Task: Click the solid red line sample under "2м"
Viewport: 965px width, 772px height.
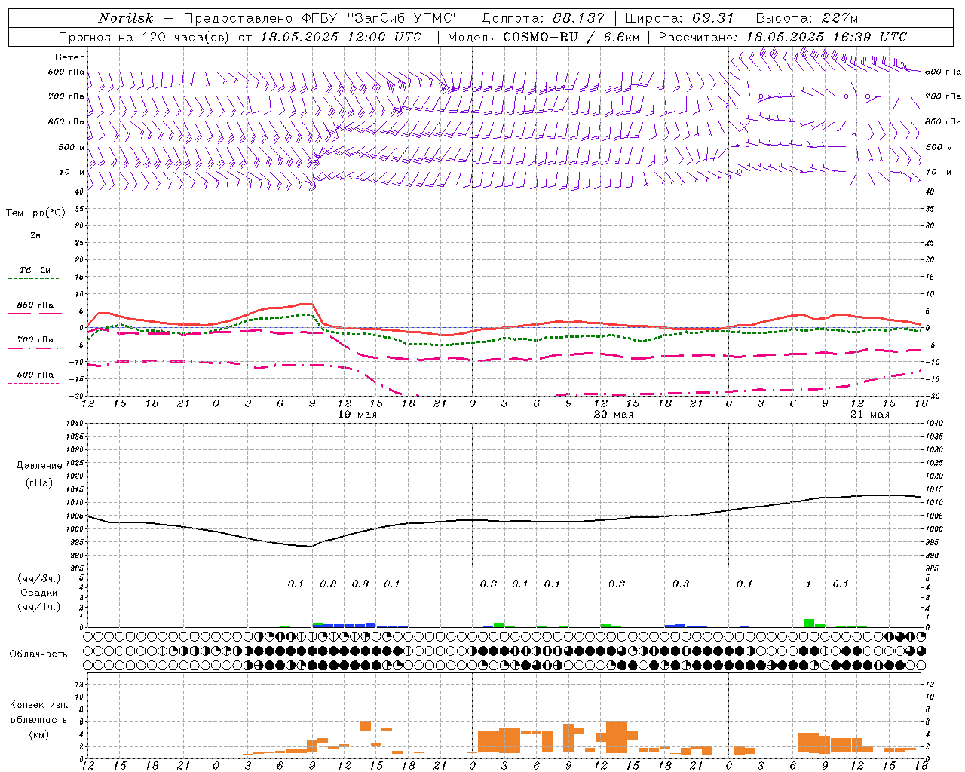Action: click(35, 244)
